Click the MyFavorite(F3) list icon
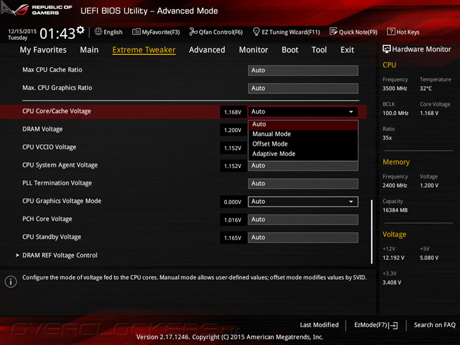 click(x=137, y=31)
